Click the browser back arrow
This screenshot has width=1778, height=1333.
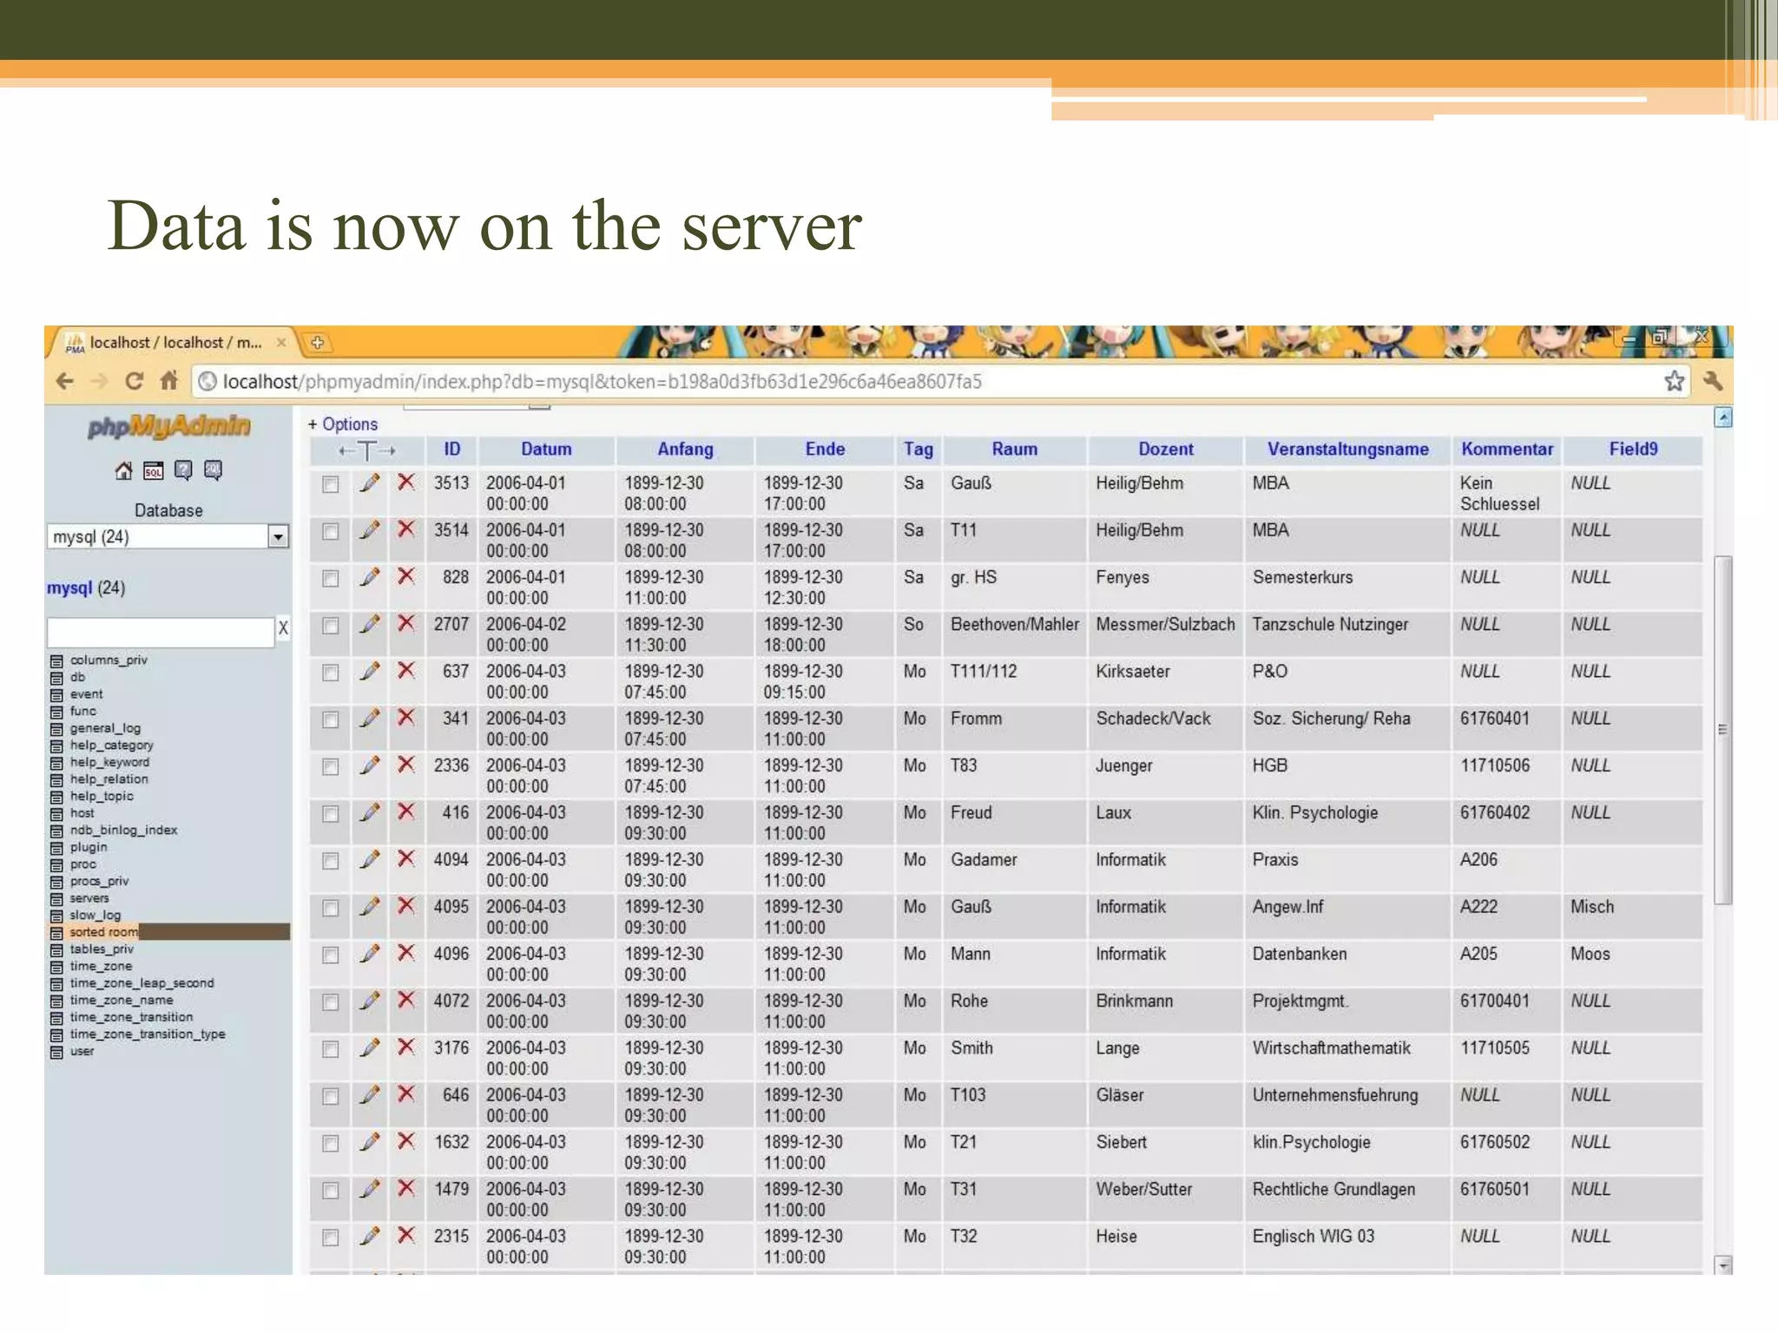point(65,381)
